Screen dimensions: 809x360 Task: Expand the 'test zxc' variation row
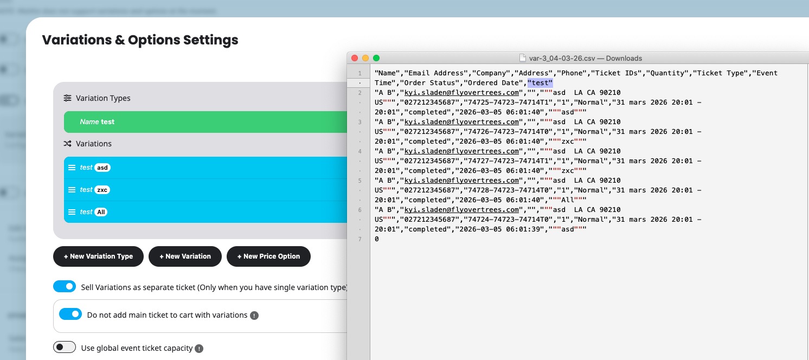(205, 190)
